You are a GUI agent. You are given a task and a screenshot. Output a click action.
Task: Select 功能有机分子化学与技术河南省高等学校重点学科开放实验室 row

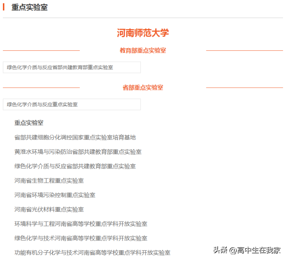click(x=92, y=253)
